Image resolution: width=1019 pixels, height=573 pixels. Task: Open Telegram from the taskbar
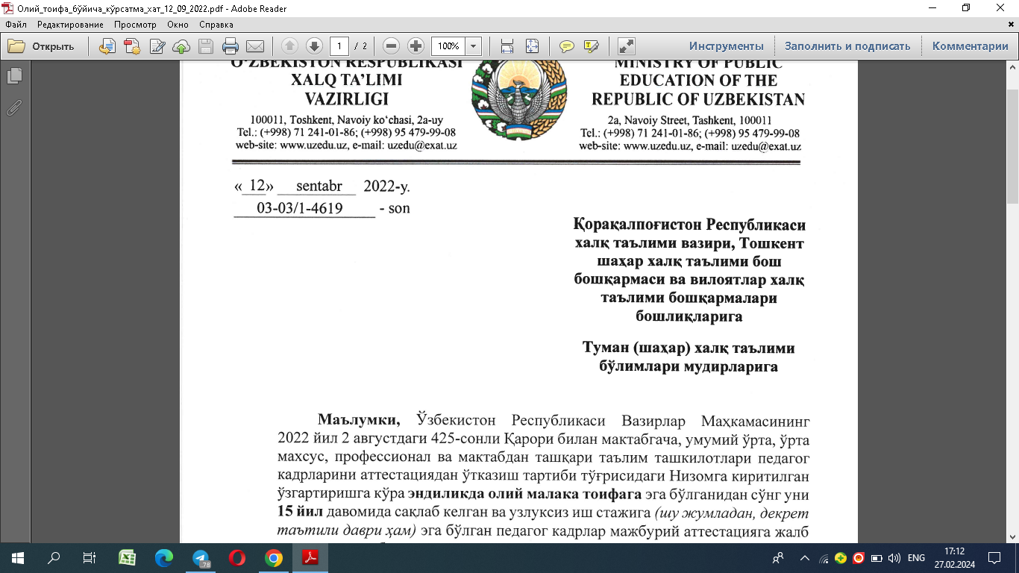click(201, 558)
